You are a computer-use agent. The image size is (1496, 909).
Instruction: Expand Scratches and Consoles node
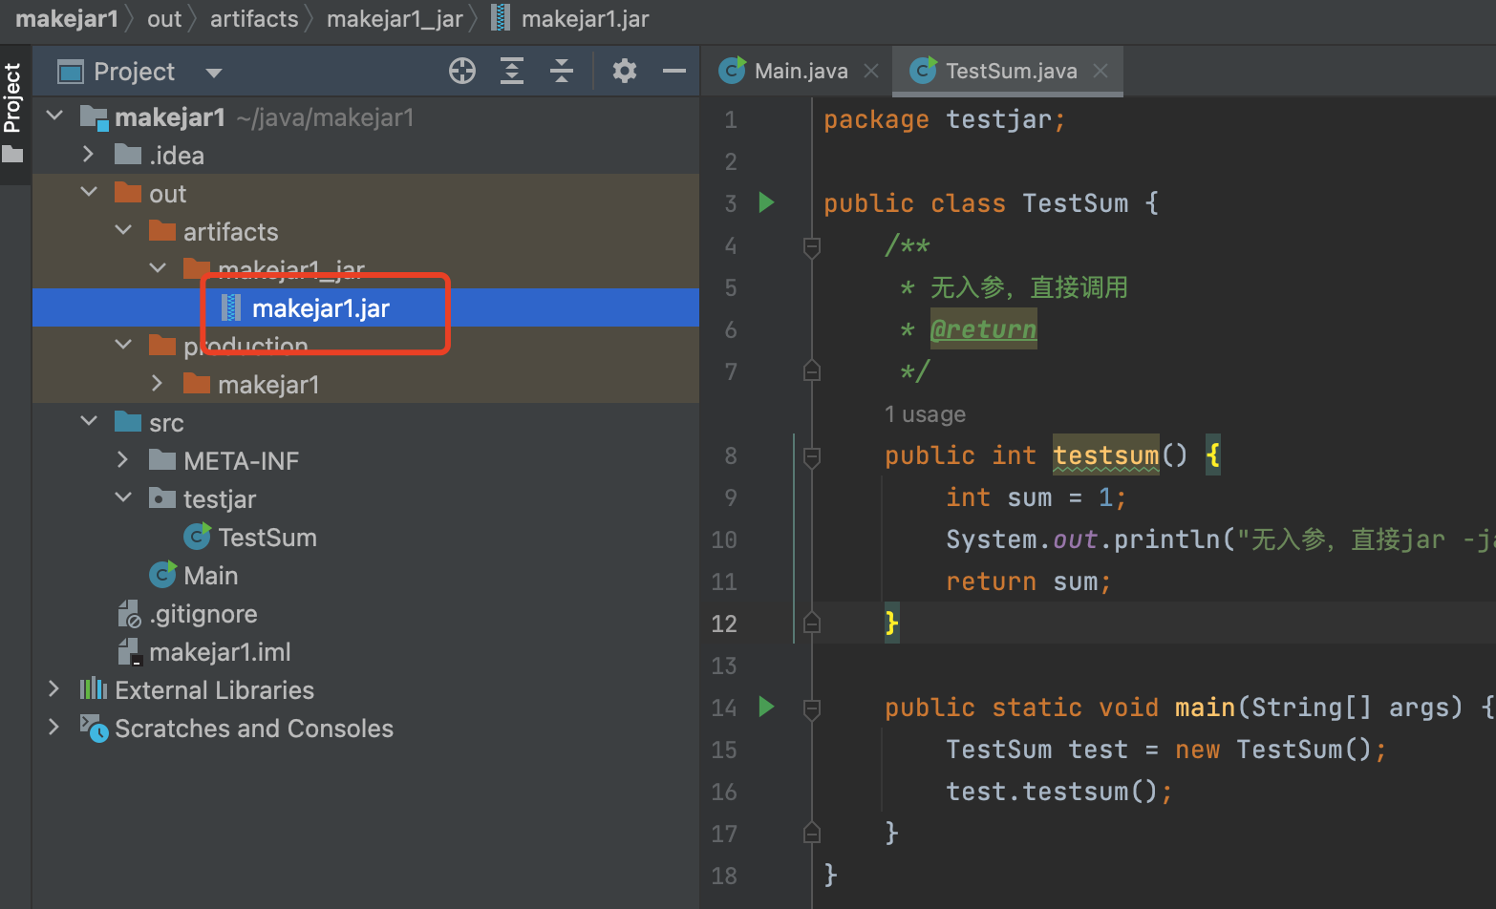point(54,728)
